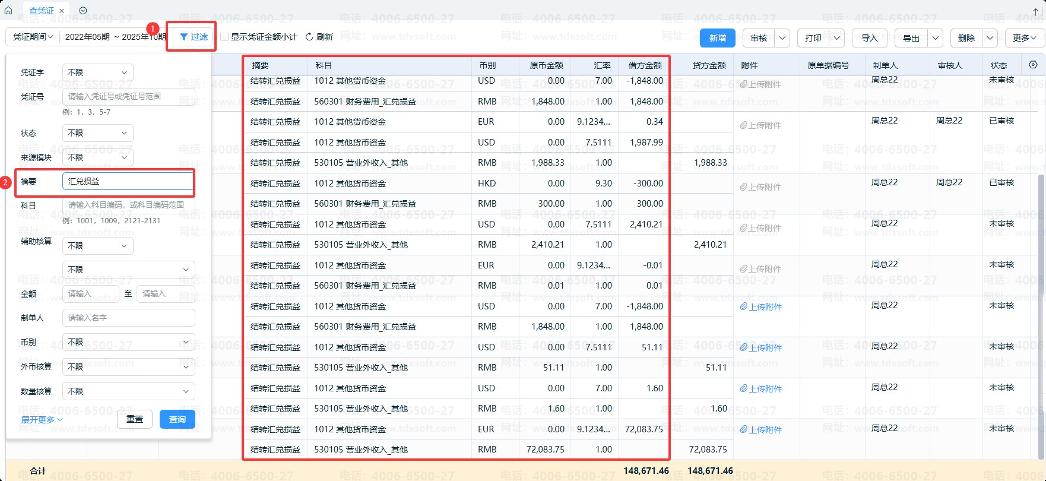This screenshot has height=481, width=1046.
Task: Click the first row's 上传附件 paperclip icon
Action: [x=743, y=84]
